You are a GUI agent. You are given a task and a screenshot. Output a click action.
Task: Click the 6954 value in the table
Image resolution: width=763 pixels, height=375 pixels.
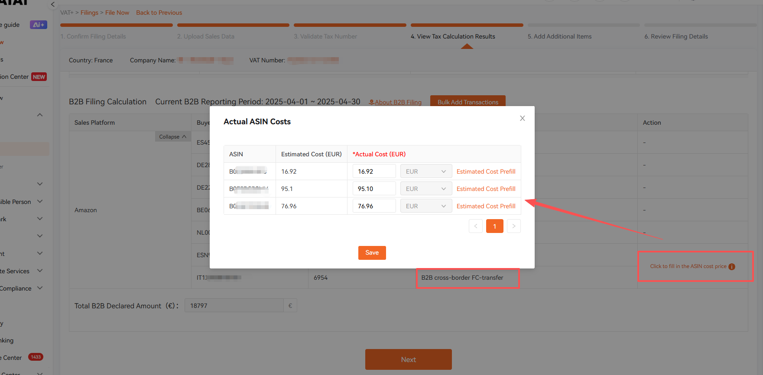point(321,278)
